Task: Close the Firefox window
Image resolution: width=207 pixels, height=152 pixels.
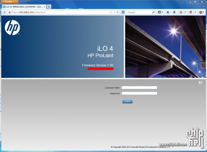Action: point(202,2)
